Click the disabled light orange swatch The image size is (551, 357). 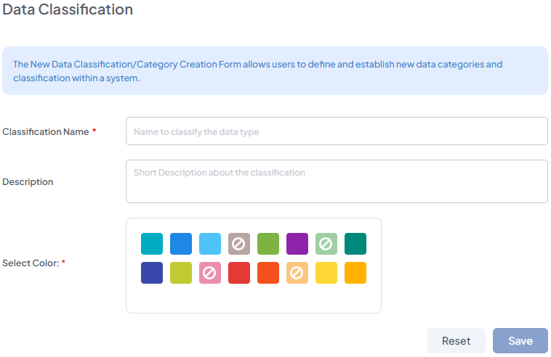click(x=297, y=273)
